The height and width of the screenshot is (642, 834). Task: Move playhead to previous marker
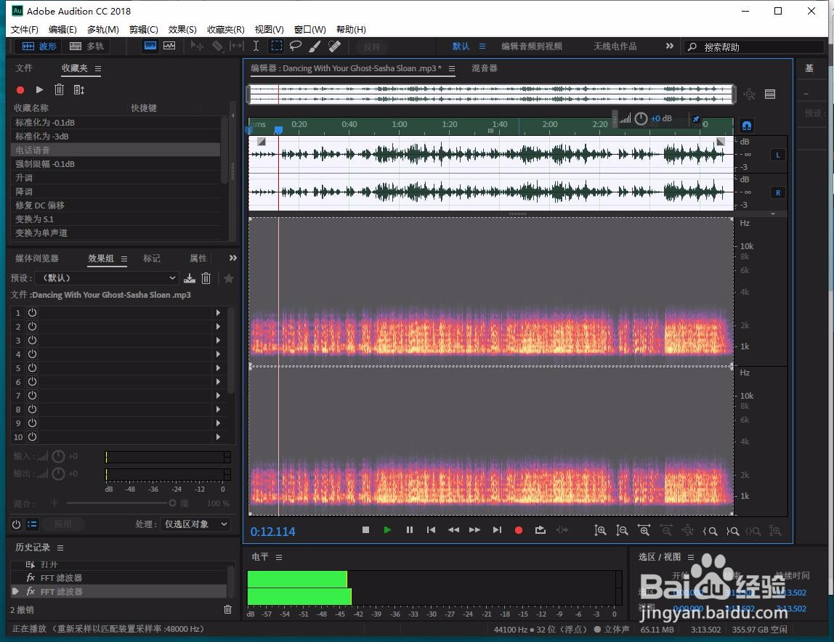coord(431,529)
